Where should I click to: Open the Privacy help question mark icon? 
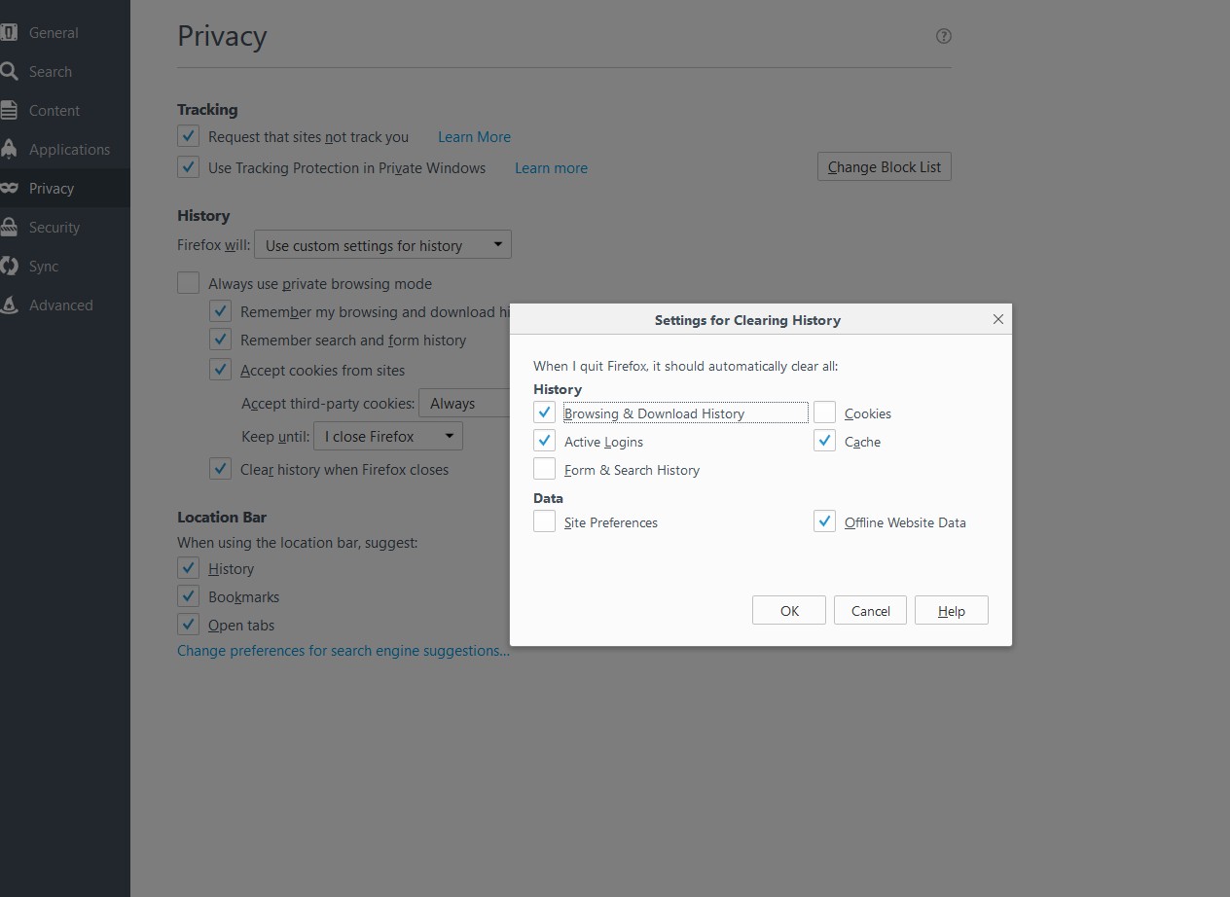tap(943, 36)
